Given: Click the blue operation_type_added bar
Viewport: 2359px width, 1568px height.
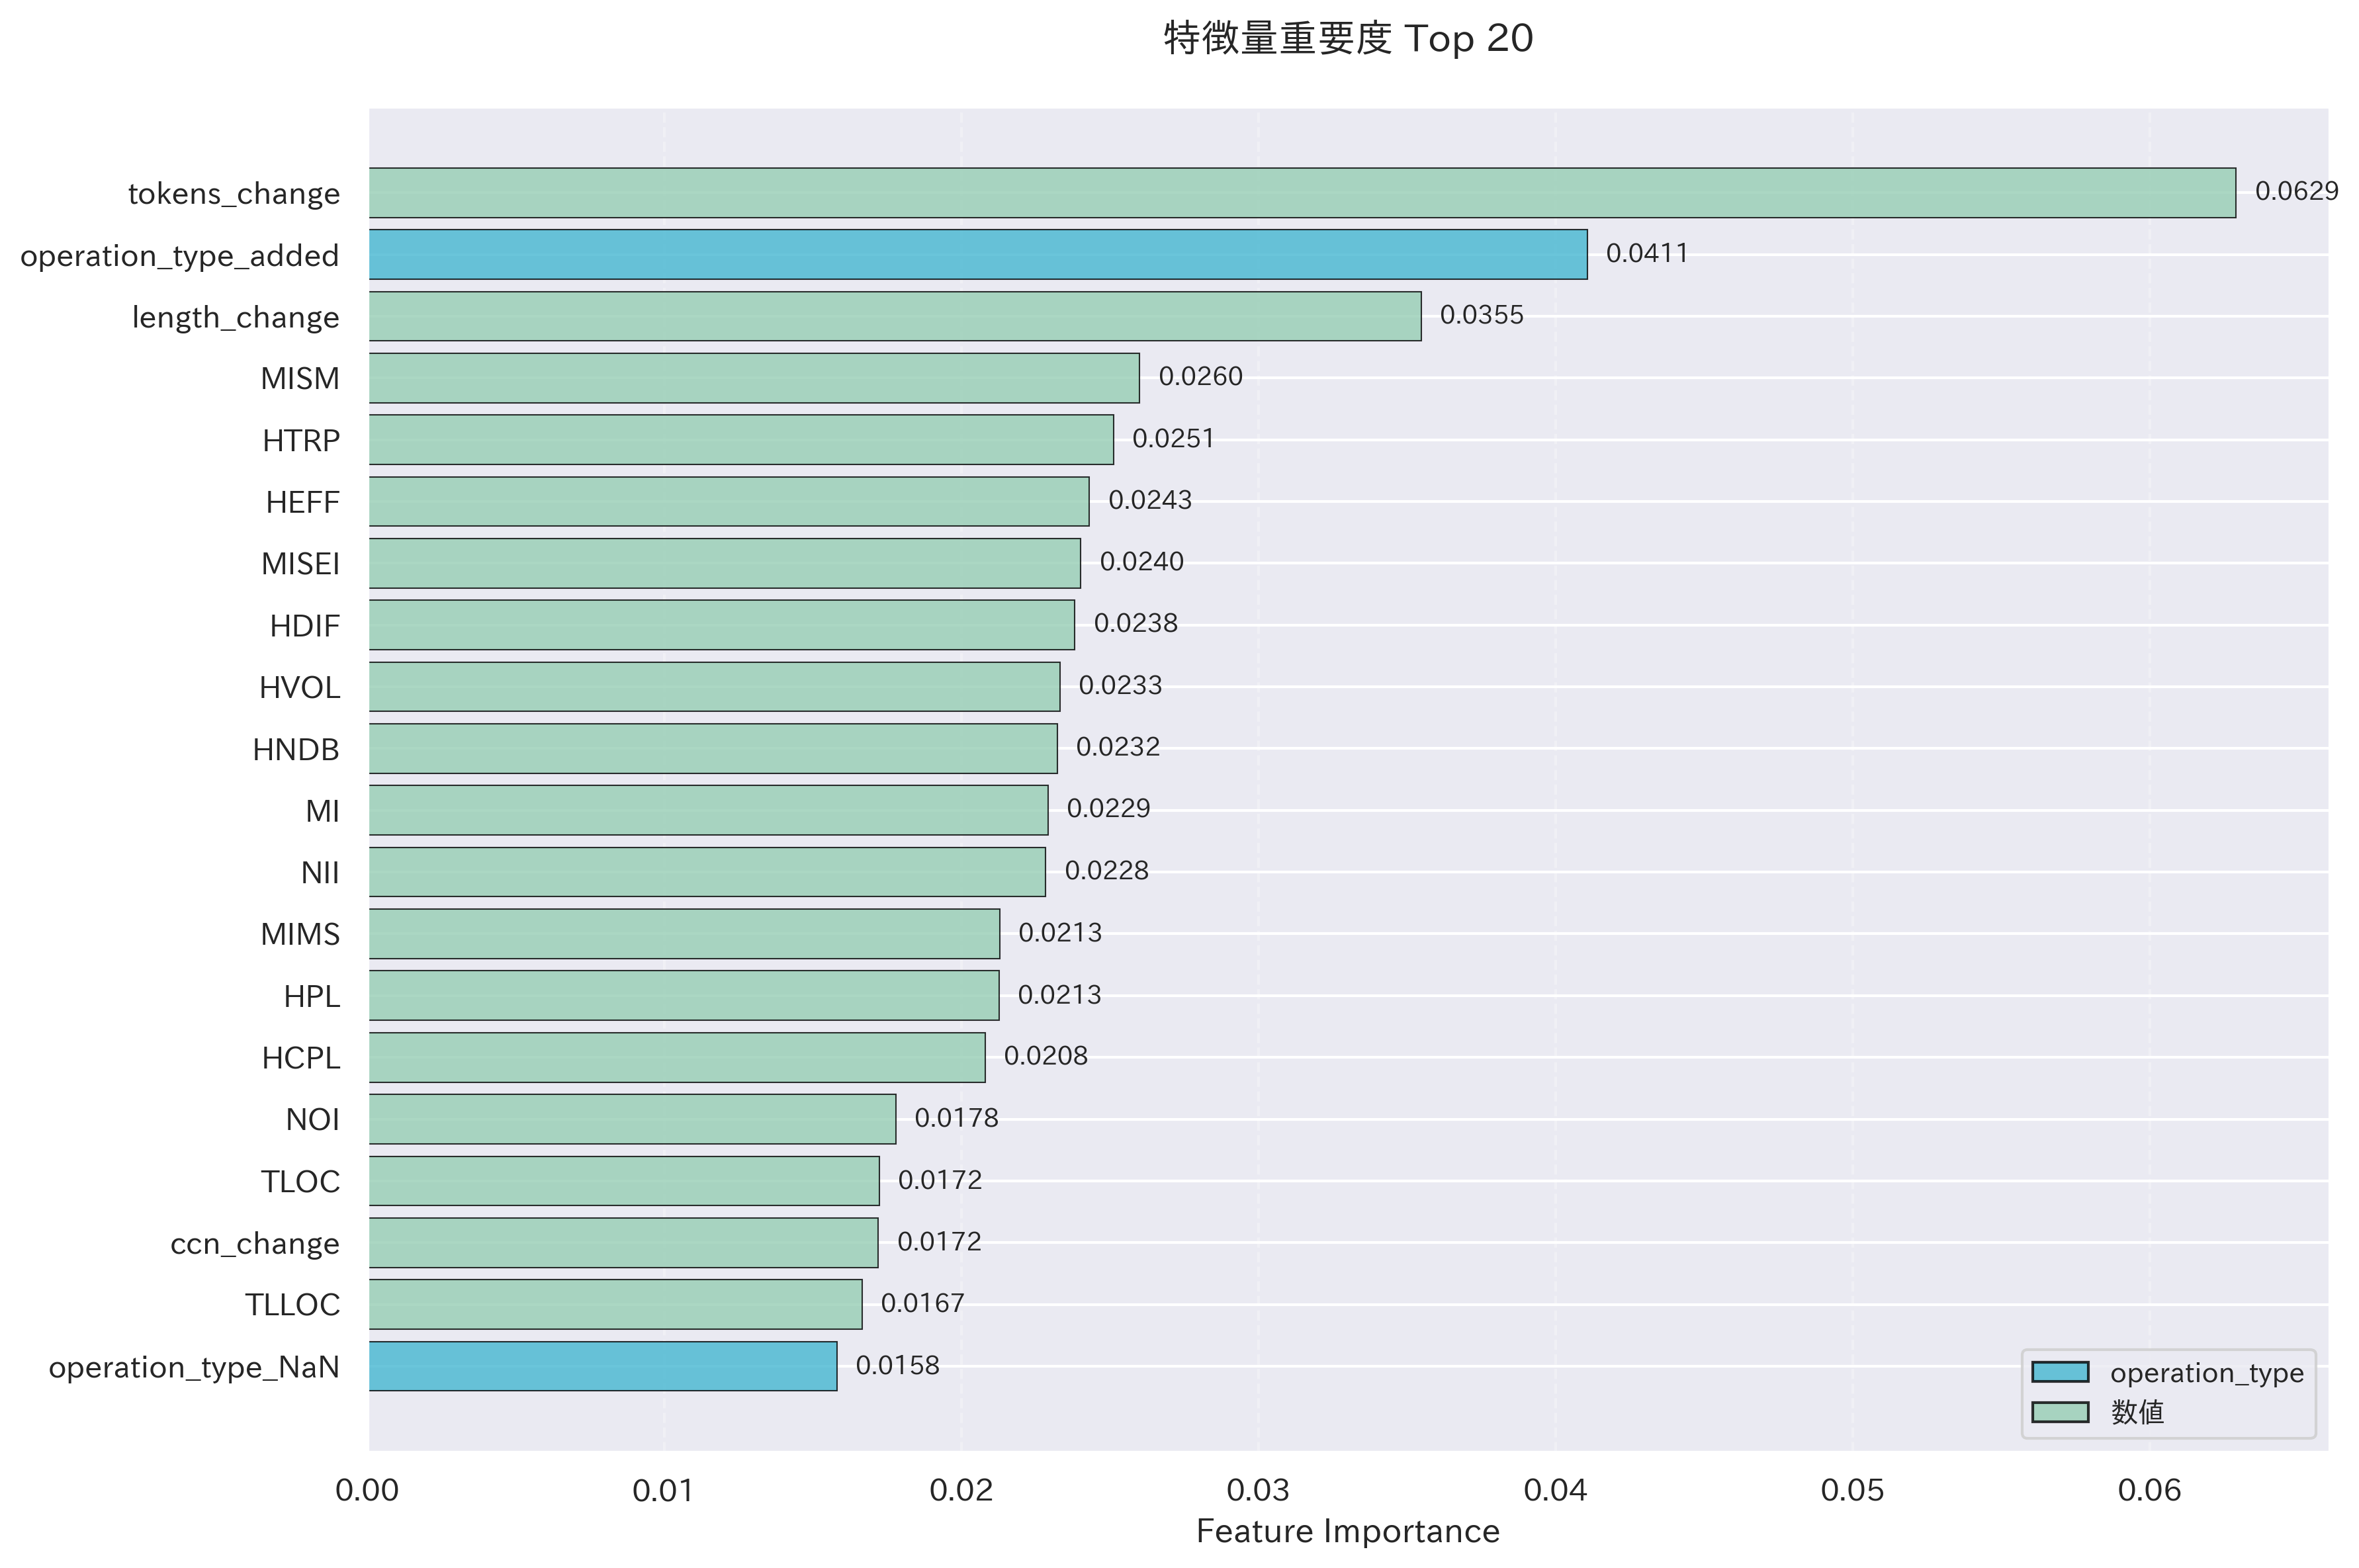Looking at the screenshot, I should pos(977,255).
